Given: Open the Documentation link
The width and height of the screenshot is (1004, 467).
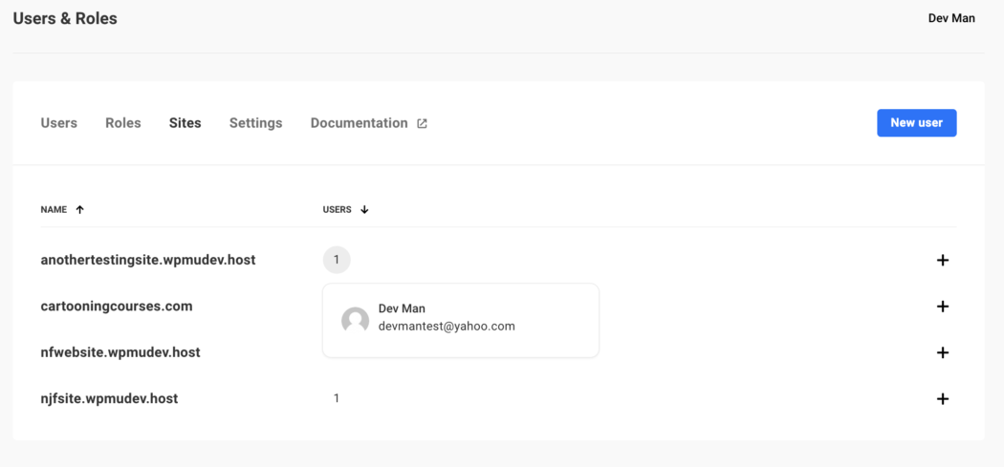Looking at the screenshot, I should pyautogui.click(x=359, y=123).
